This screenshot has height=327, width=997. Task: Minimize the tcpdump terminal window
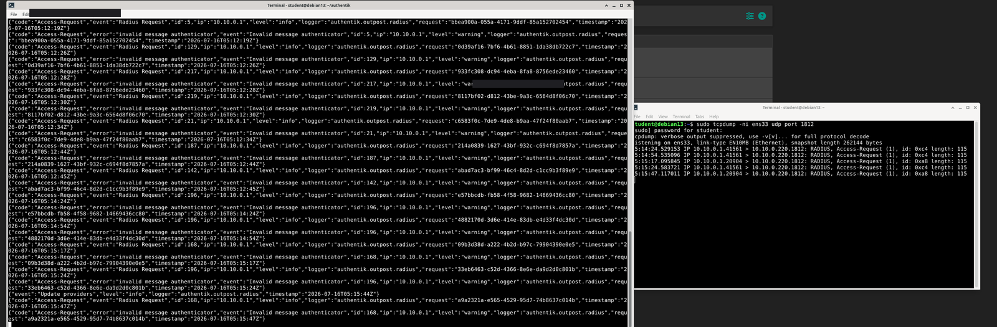coord(960,108)
